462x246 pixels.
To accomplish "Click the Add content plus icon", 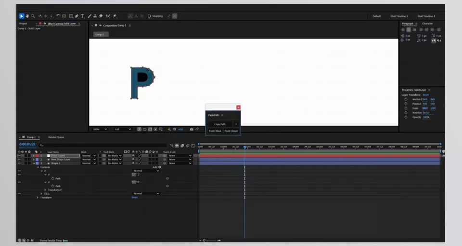I will [160, 167].
